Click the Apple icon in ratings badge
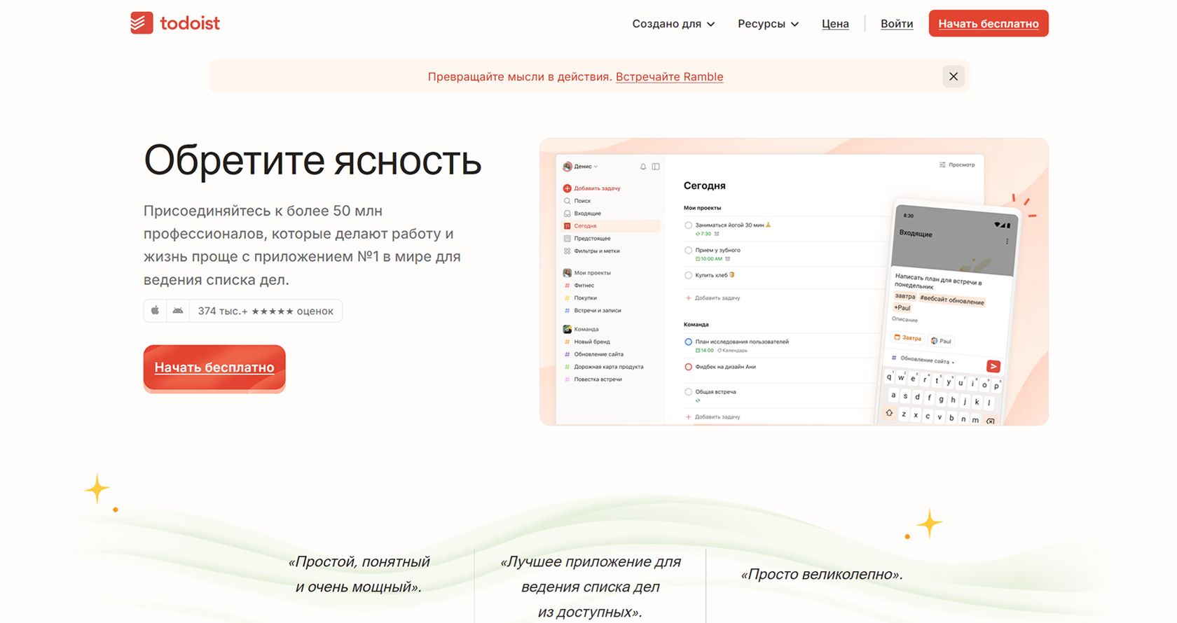 coord(156,310)
